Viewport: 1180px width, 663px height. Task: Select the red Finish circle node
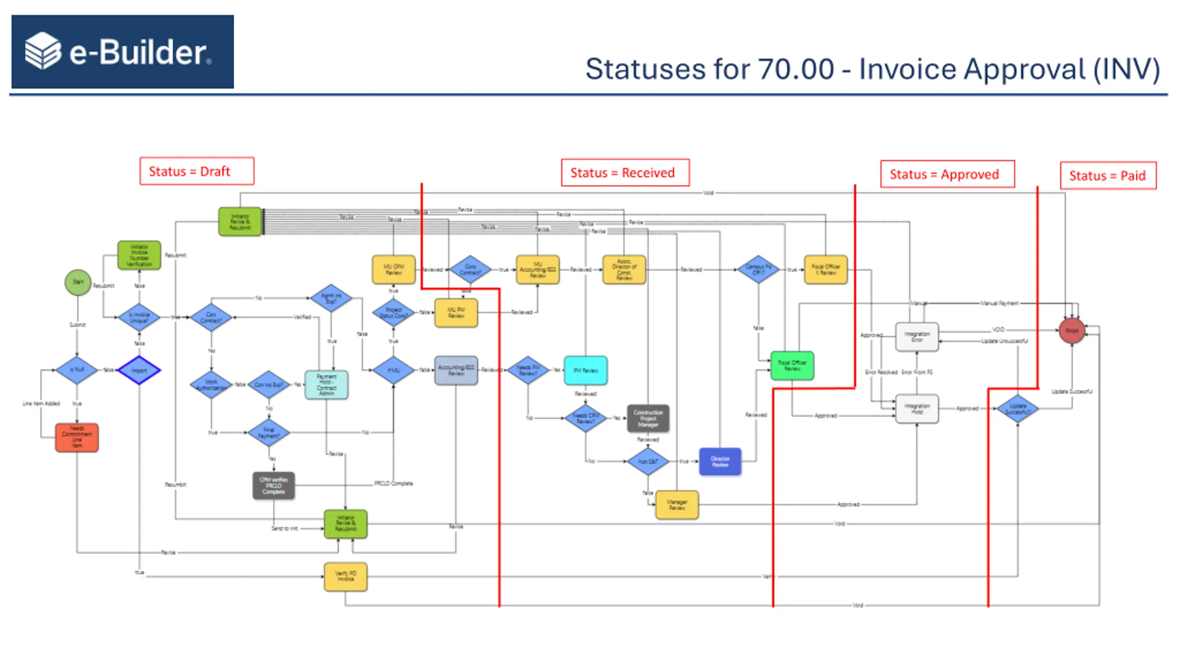click(x=1072, y=331)
